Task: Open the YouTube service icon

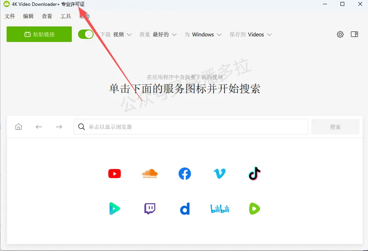Action: pyautogui.click(x=115, y=174)
